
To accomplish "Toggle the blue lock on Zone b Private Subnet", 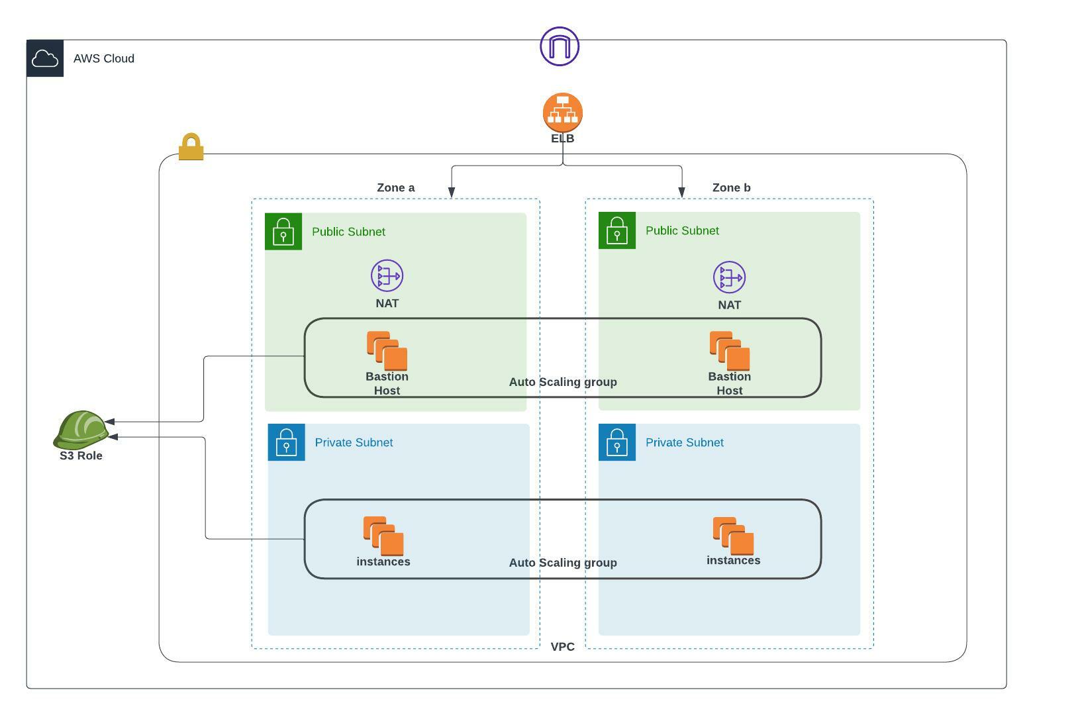I will (x=616, y=443).
